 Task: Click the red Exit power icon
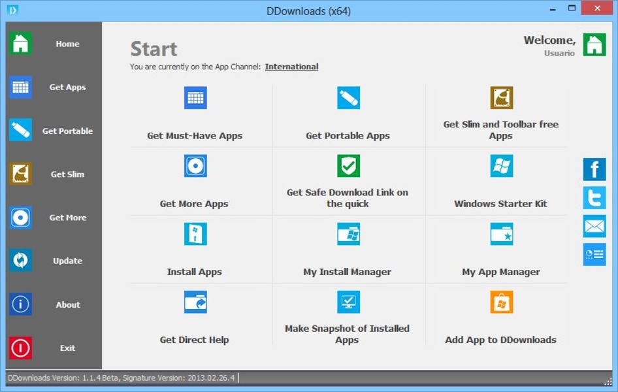point(20,348)
